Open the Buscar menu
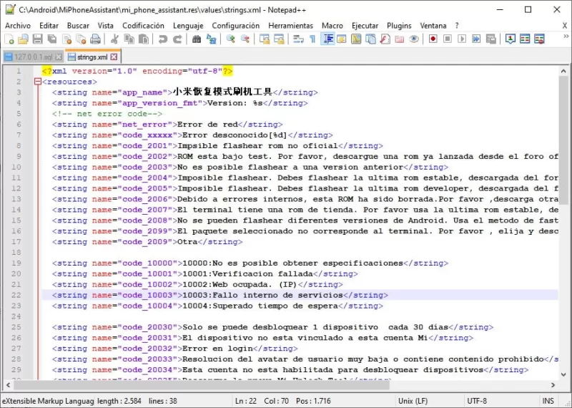The height and width of the screenshot is (408, 572). 78,26
